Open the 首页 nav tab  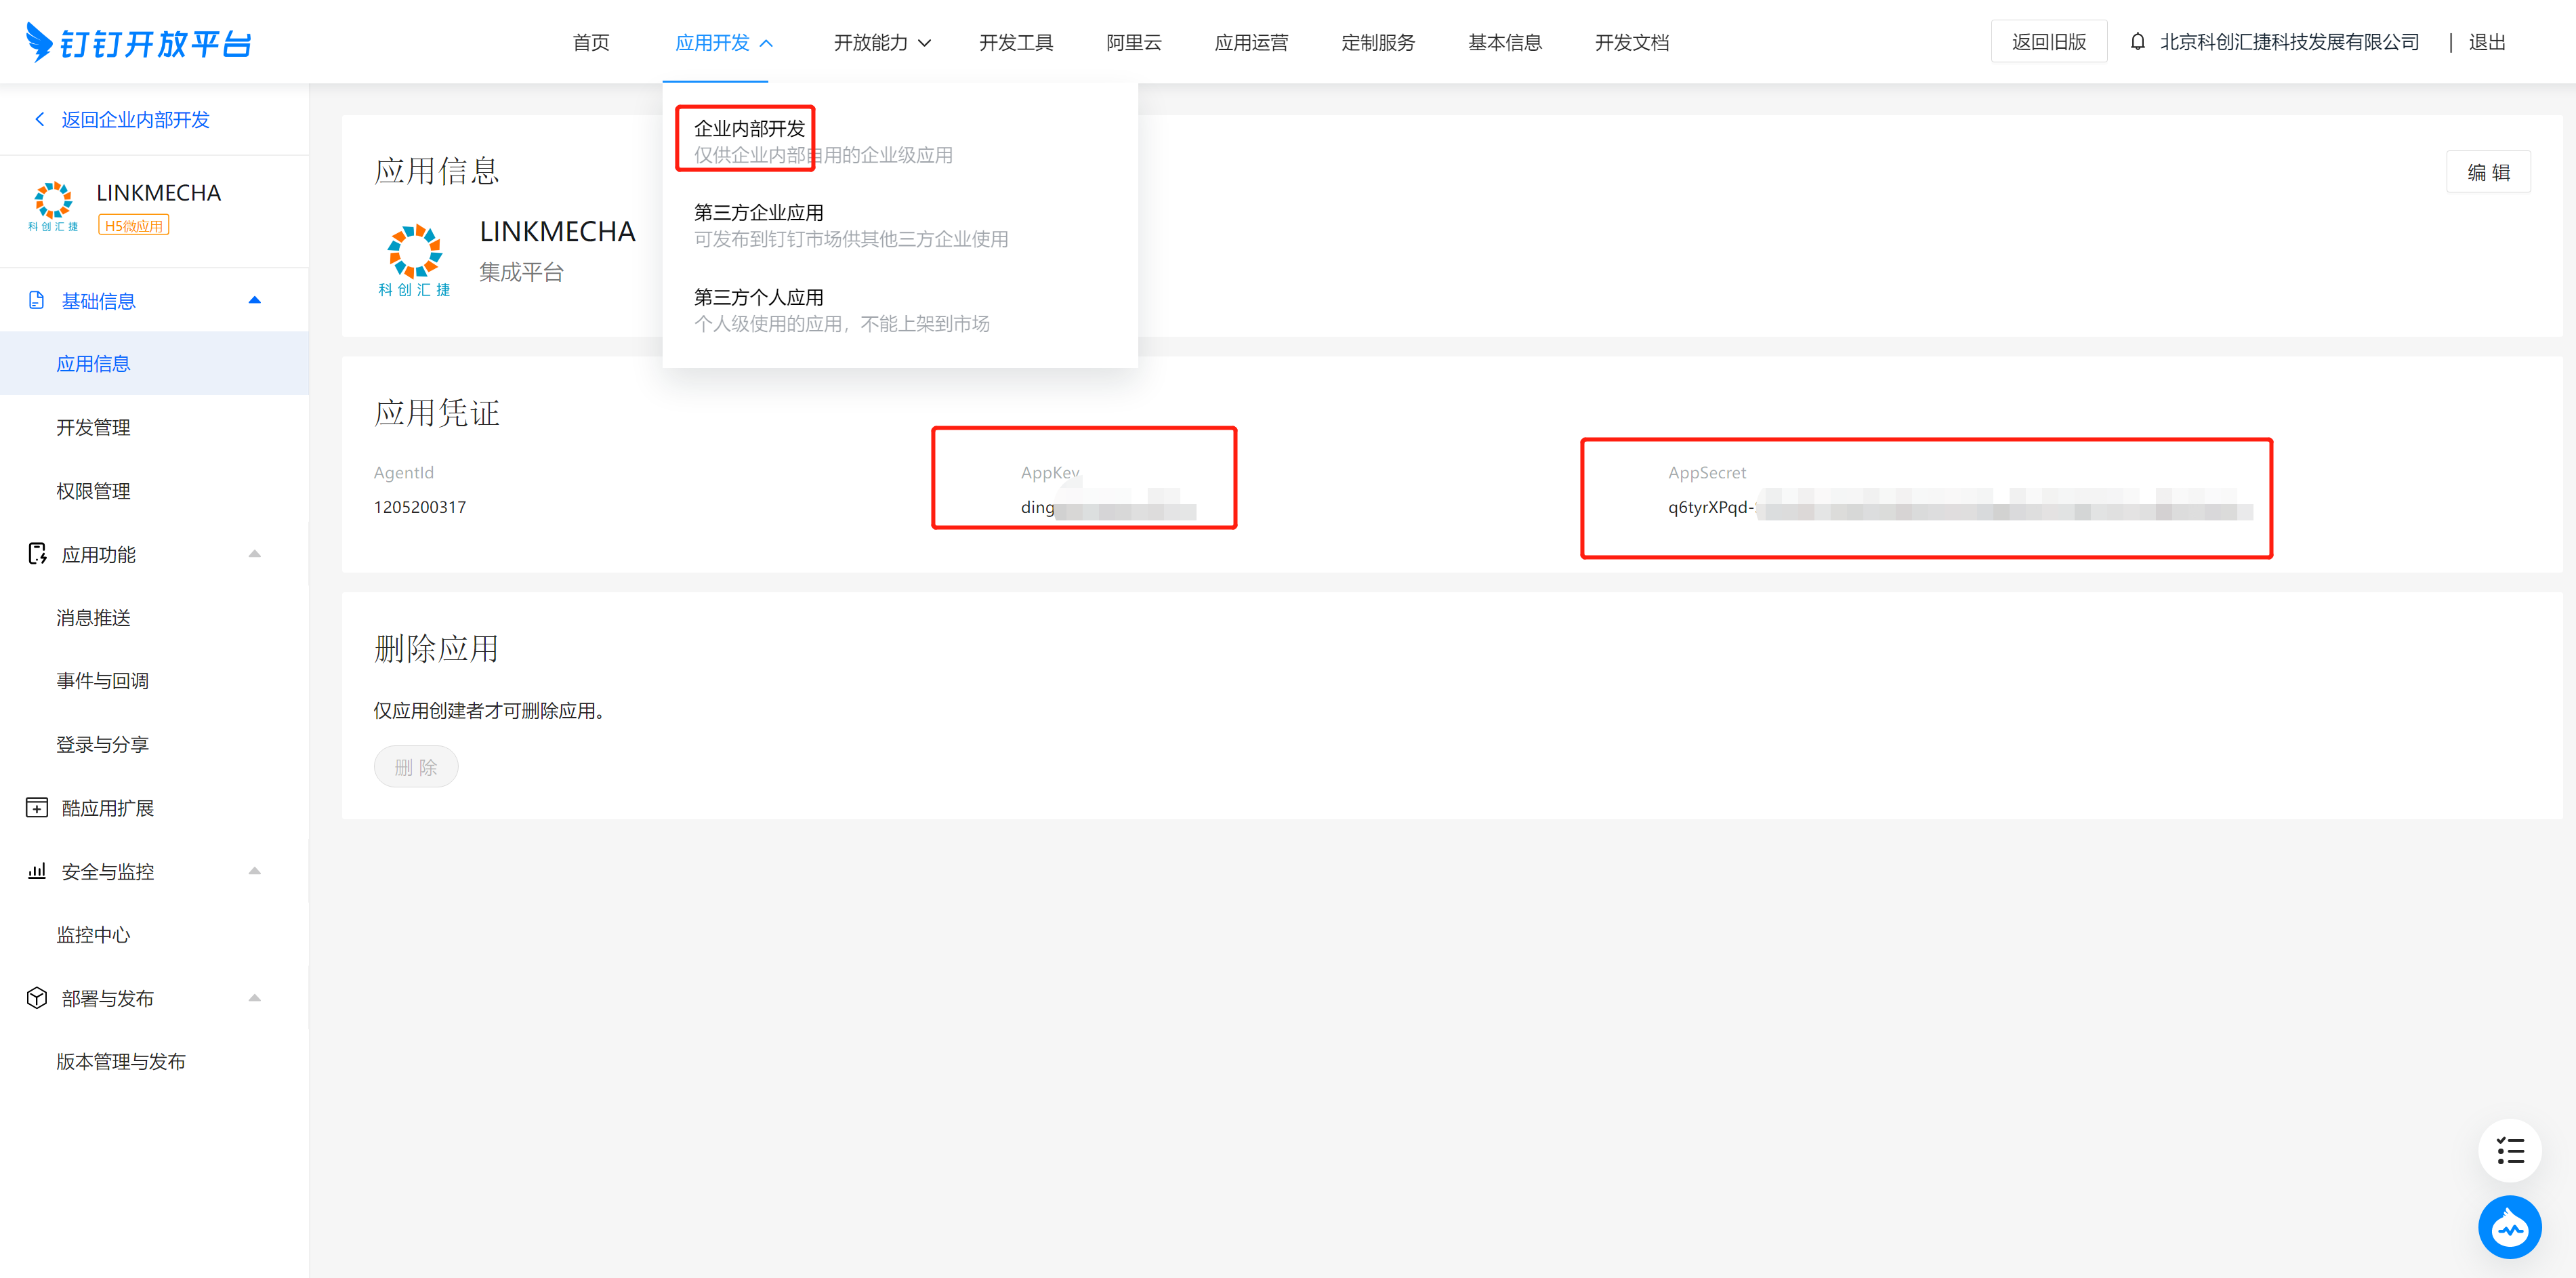[591, 42]
